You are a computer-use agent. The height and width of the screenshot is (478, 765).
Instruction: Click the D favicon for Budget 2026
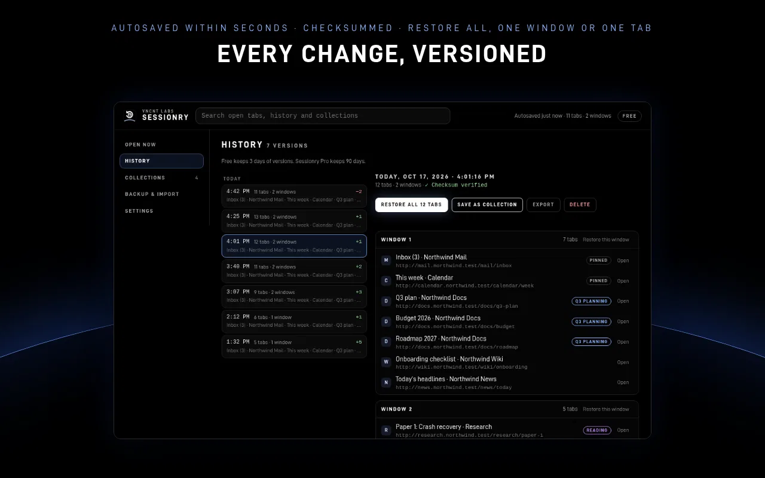[386, 321]
